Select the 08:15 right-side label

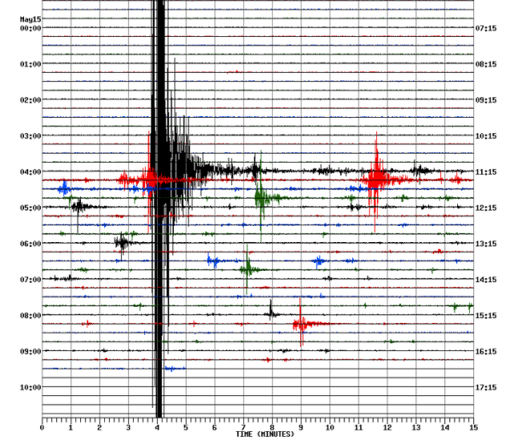tap(486, 64)
